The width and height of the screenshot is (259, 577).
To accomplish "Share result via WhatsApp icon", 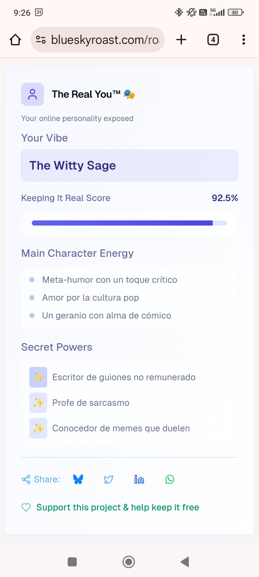I will click(170, 479).
